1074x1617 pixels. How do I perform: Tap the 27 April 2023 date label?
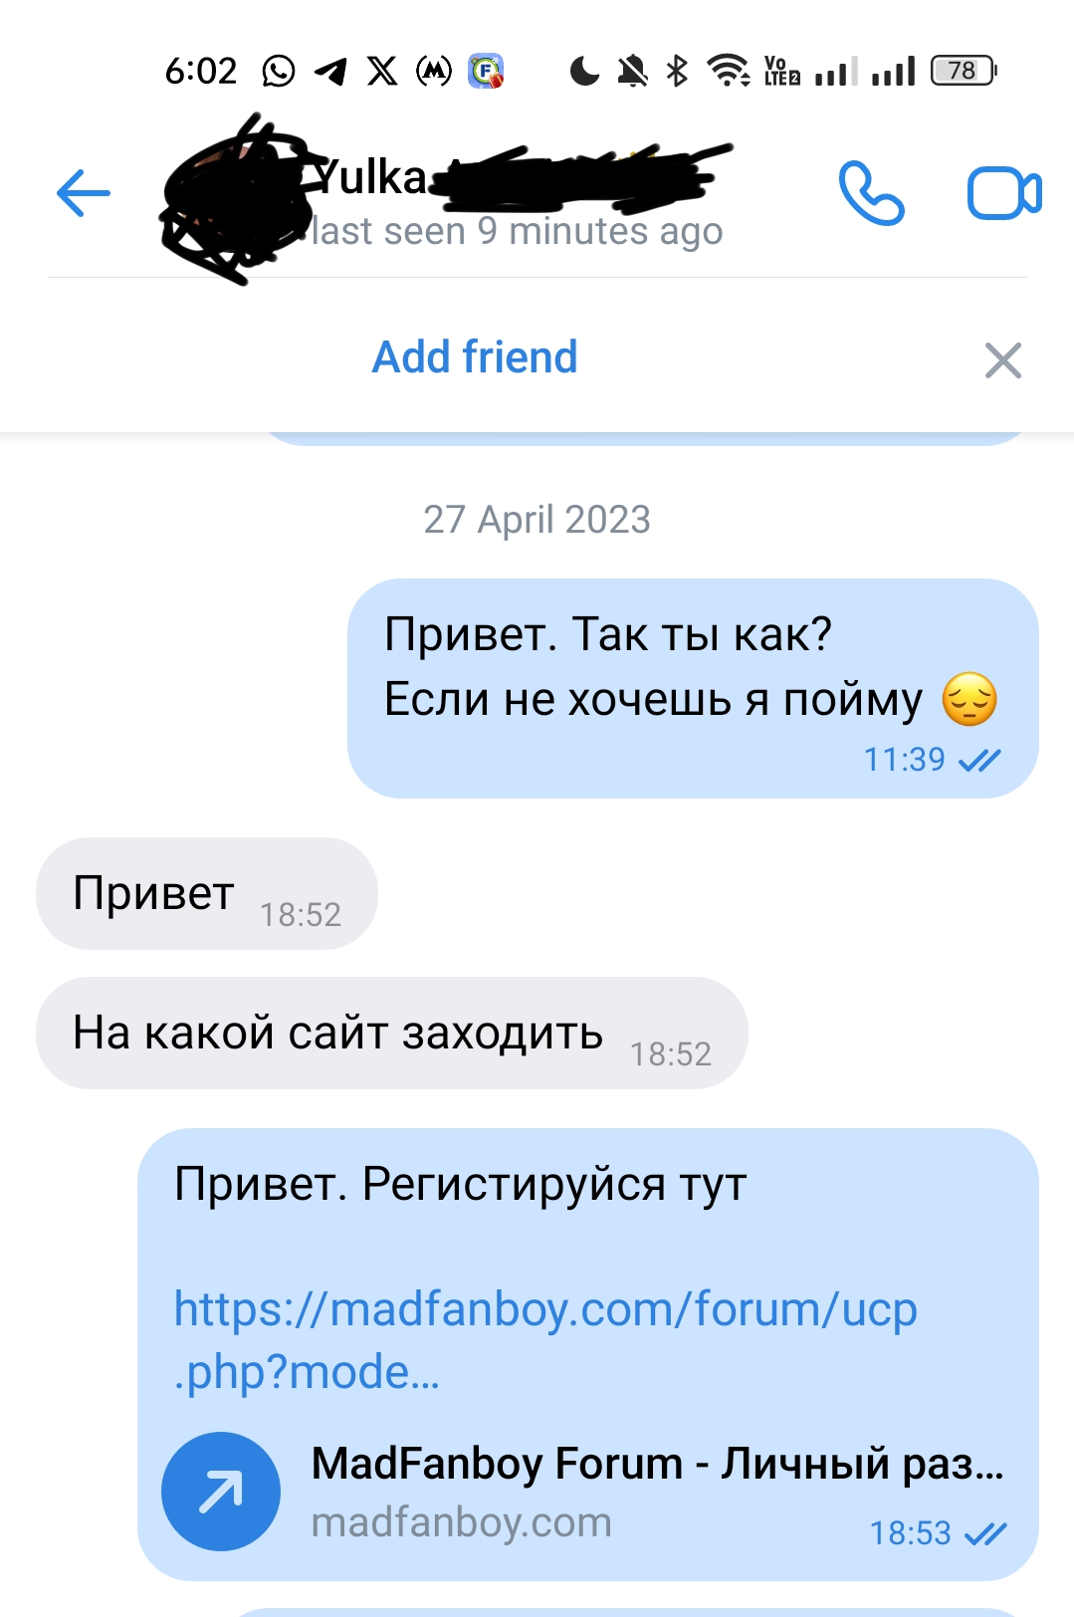537,520
